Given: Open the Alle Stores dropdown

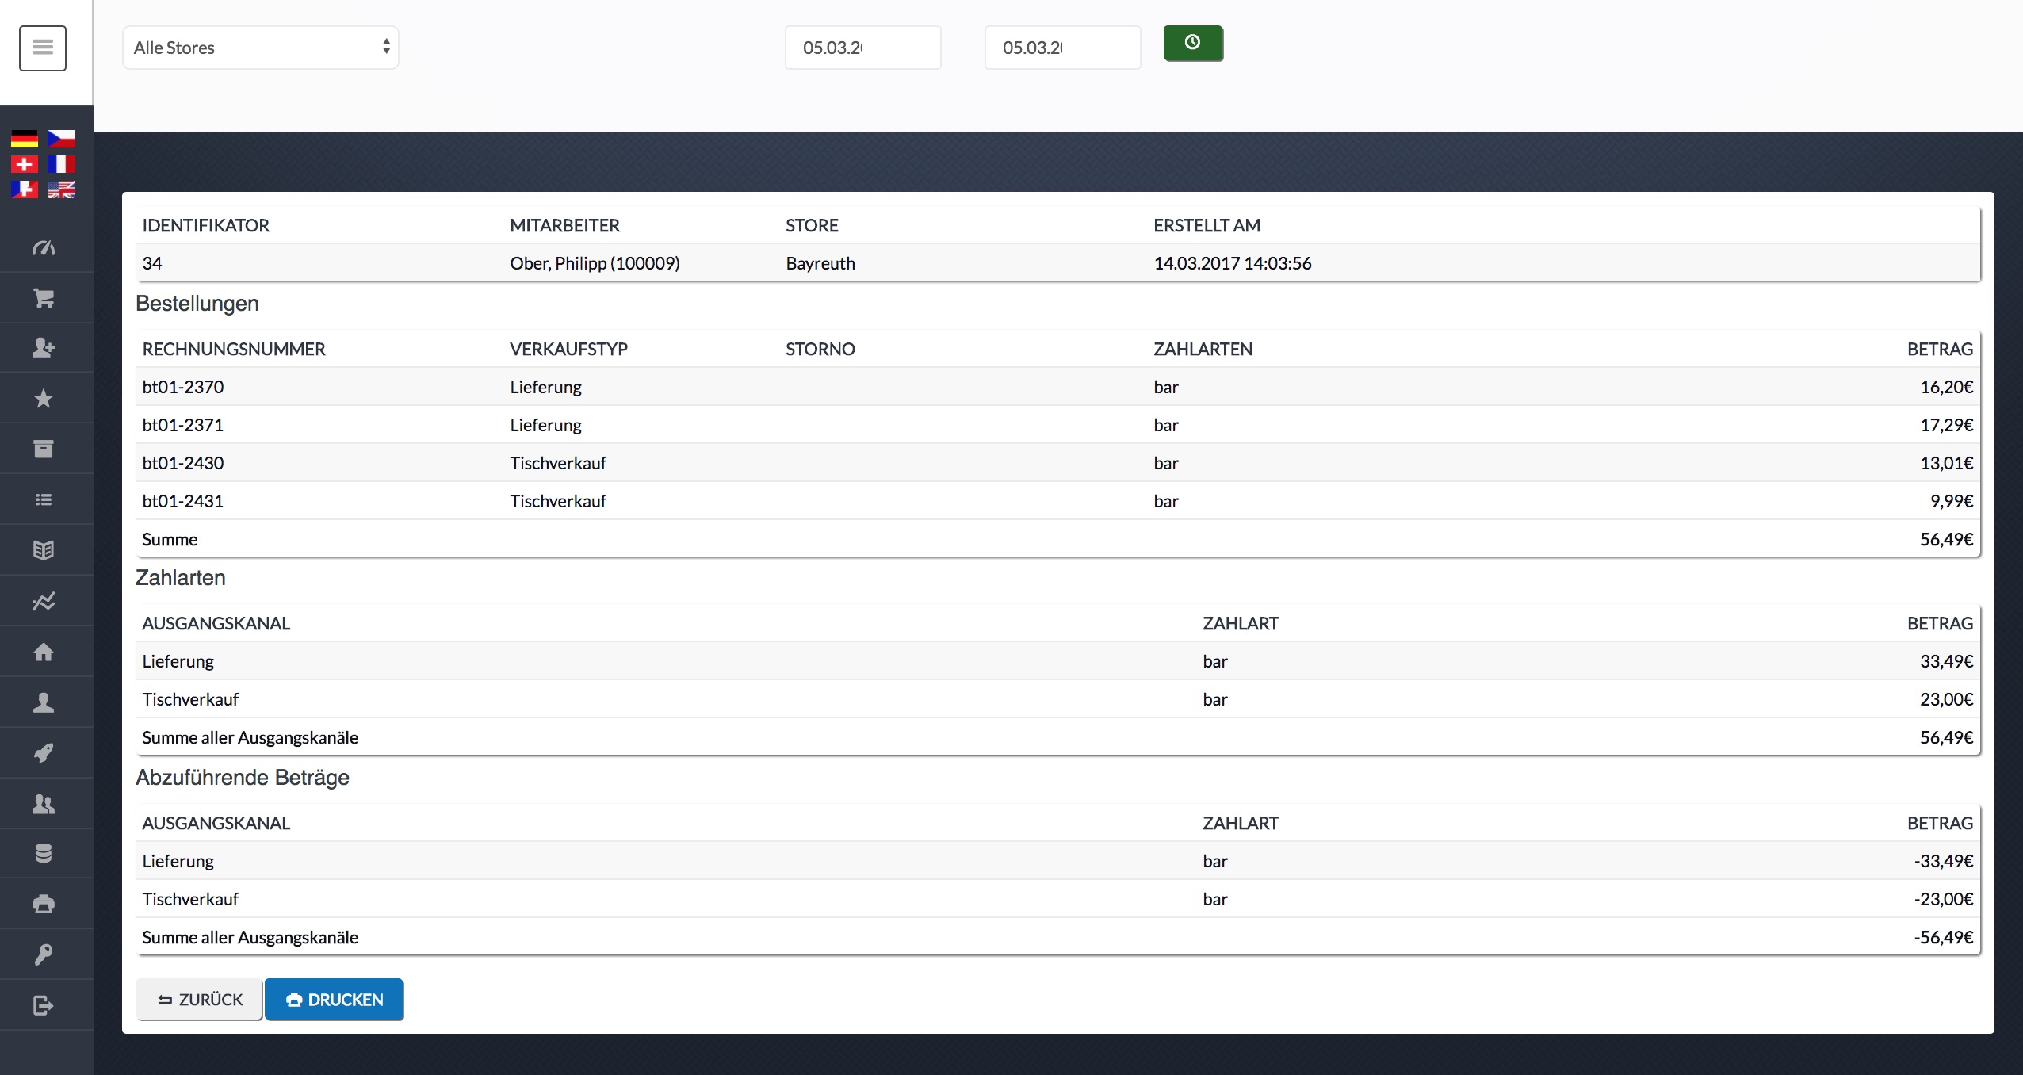Looking at the screenshot, I should point(261,48).
